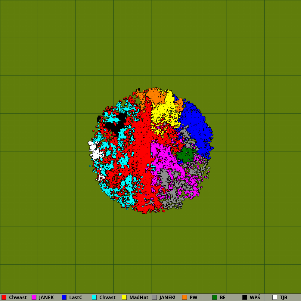The height and width of the screenshot is (301, 301).
Task: Click the green BE legend swatch
Action: click(215, 297)
